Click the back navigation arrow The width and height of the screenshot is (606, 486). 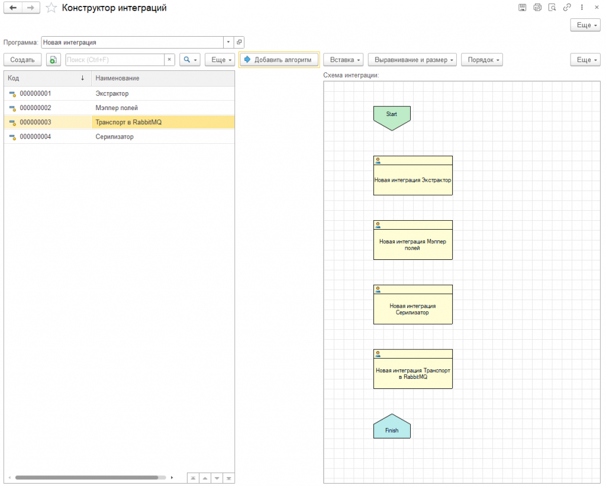[13, 8]
